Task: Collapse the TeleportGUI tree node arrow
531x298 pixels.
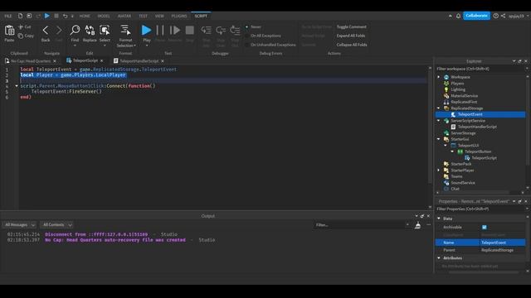Action: point(446,146)
